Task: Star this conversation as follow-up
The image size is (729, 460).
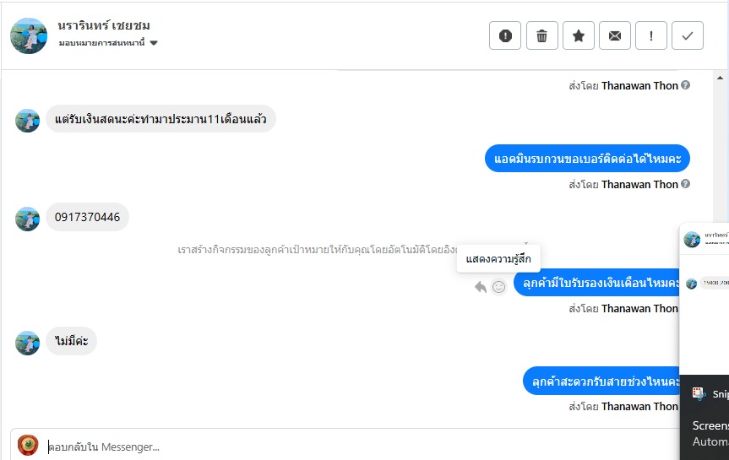Action: (579, 35)
